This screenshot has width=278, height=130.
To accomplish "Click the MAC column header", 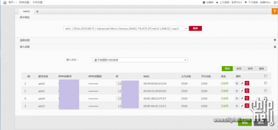I will click(146, 76).
